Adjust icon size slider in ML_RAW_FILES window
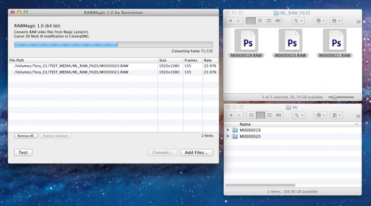The width and height of the screenshot is (371, 206). pos(341,97)
